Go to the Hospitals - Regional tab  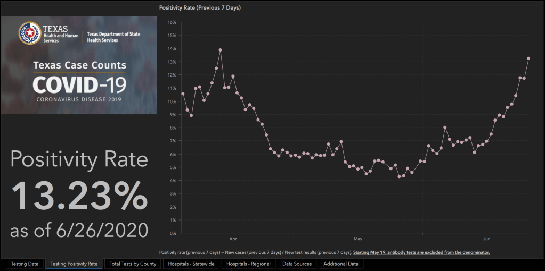pos(248,264)
